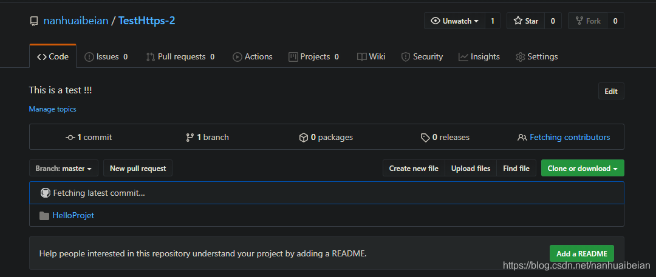Screen dimensions: 656x277
Task: Click the forks count 0
Action: [x=615, y=21]
